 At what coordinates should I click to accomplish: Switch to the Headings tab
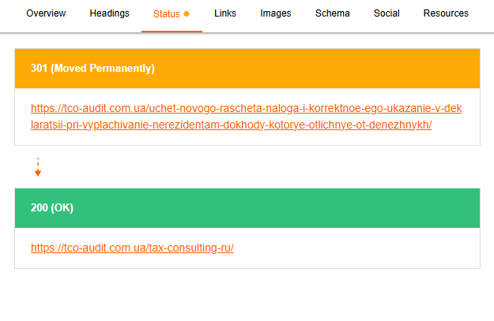coord(109,13)
